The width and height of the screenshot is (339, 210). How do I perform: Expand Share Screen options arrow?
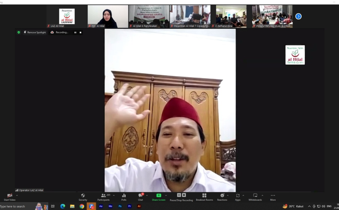coord(166,196)
